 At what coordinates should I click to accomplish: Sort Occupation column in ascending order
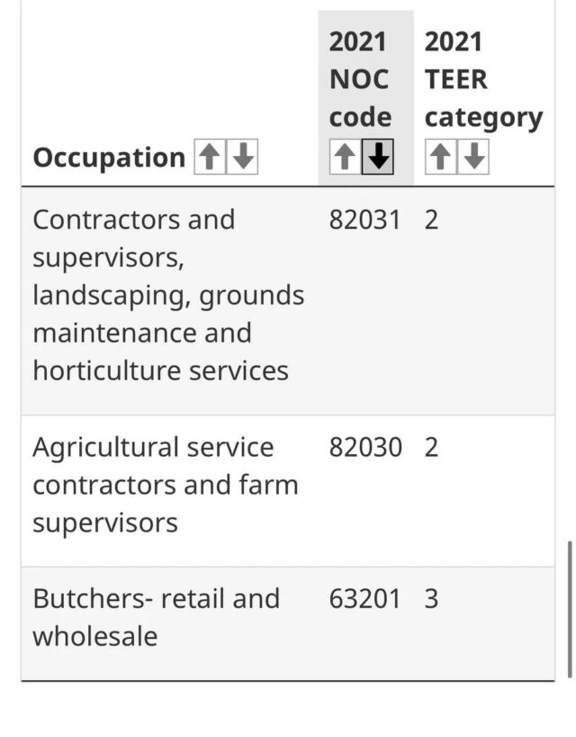pyautogui.click(x=209, y=159)
